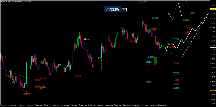Click the 1 Feb 2016 date label
The height and width of the screenshot is (107, 216).
[x=74, y=106]
